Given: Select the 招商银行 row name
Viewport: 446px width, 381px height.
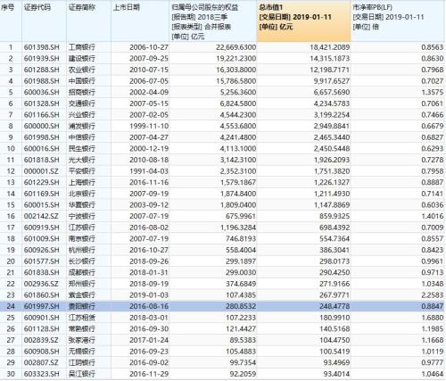Looking at the screenshot, I should (82, 93).
